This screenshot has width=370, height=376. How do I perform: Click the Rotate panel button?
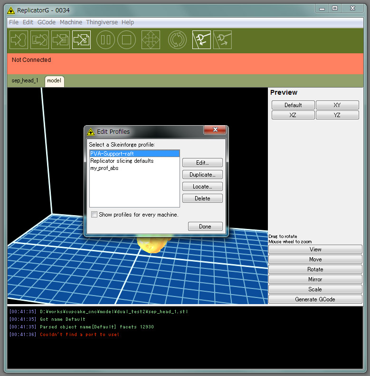coord(315,269)
